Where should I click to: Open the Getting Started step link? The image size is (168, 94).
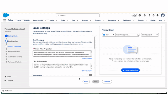pos(13,36)
